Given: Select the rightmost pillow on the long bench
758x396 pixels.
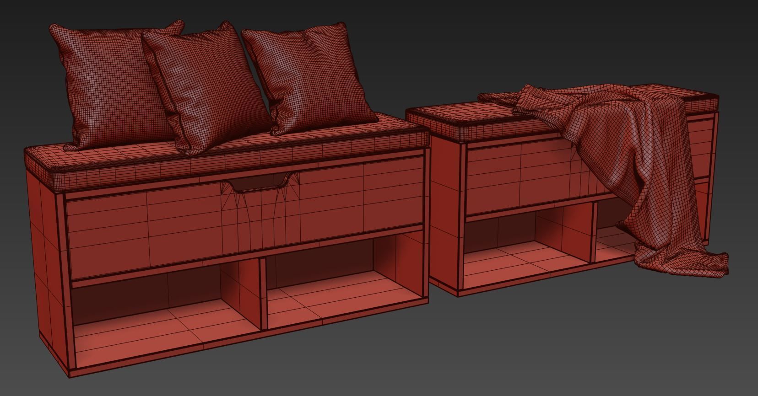Looking at the screenshot, I should click(x=309, y=78).
